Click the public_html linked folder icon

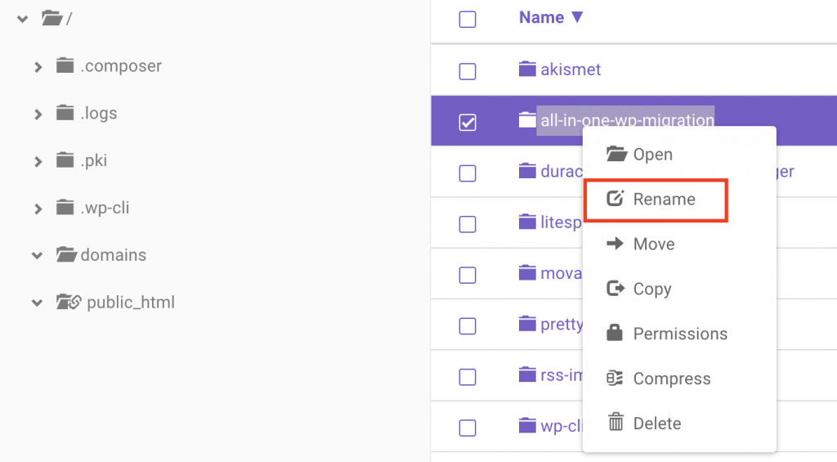(67, 303)
